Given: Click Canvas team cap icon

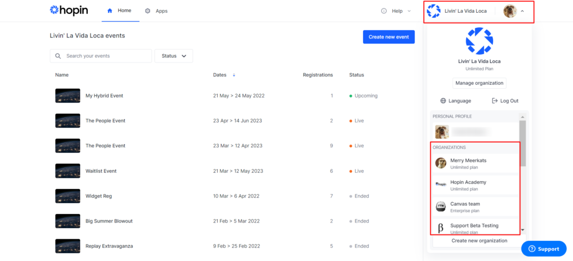Looking at the screenshot, I should tap(441, 206).
